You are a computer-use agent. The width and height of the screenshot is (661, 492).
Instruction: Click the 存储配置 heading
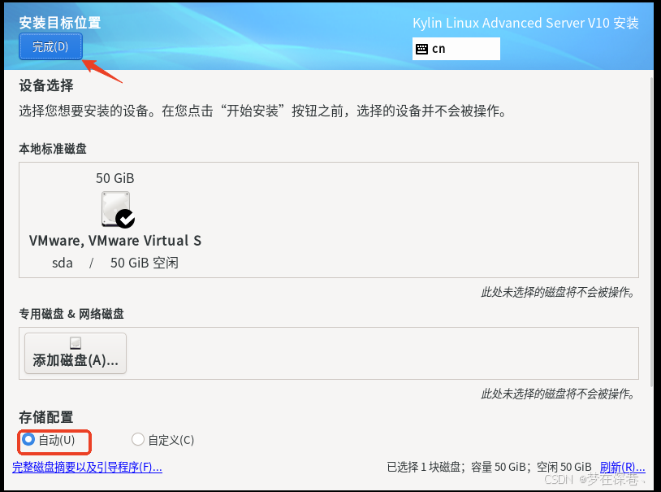(x=46, y=417)
